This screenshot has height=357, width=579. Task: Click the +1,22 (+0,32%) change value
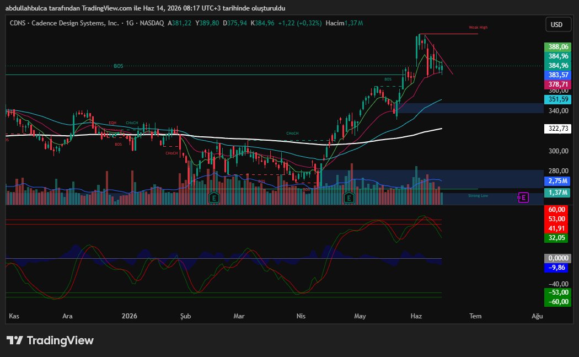(x=300, y=23)
